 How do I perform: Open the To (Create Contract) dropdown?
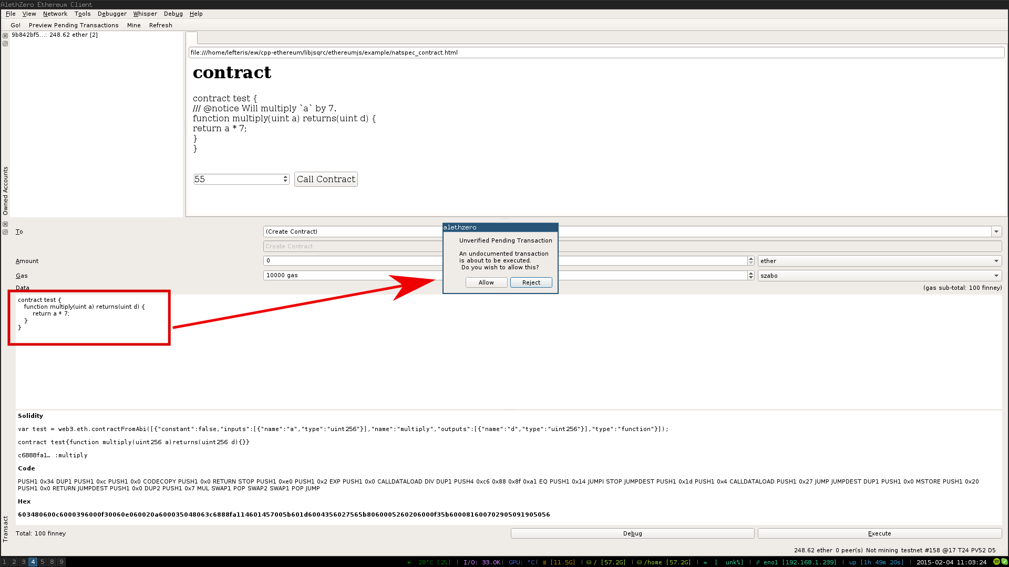[996, 232]
